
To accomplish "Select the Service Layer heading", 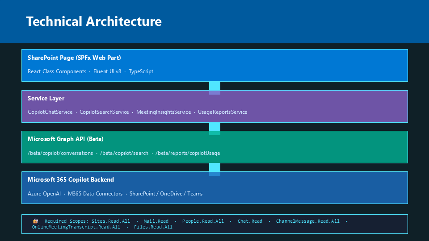I will coord(46,99).
